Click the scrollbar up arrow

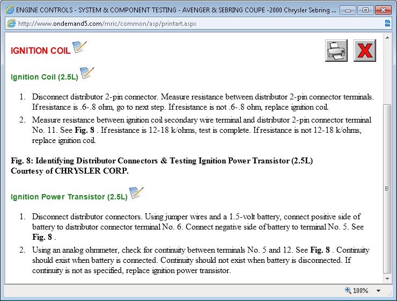(387, 38)
